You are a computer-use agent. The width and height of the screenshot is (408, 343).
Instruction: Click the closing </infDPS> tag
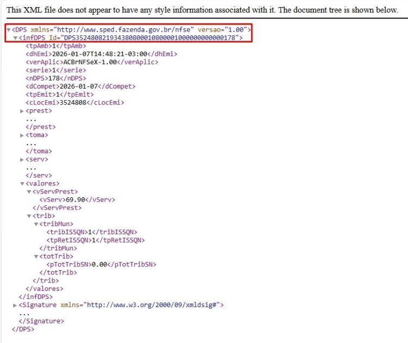(36, 297)
